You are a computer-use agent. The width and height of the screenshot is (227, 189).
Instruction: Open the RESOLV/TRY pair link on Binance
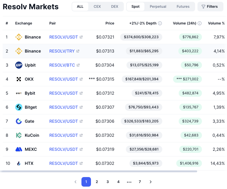point(62,51)
